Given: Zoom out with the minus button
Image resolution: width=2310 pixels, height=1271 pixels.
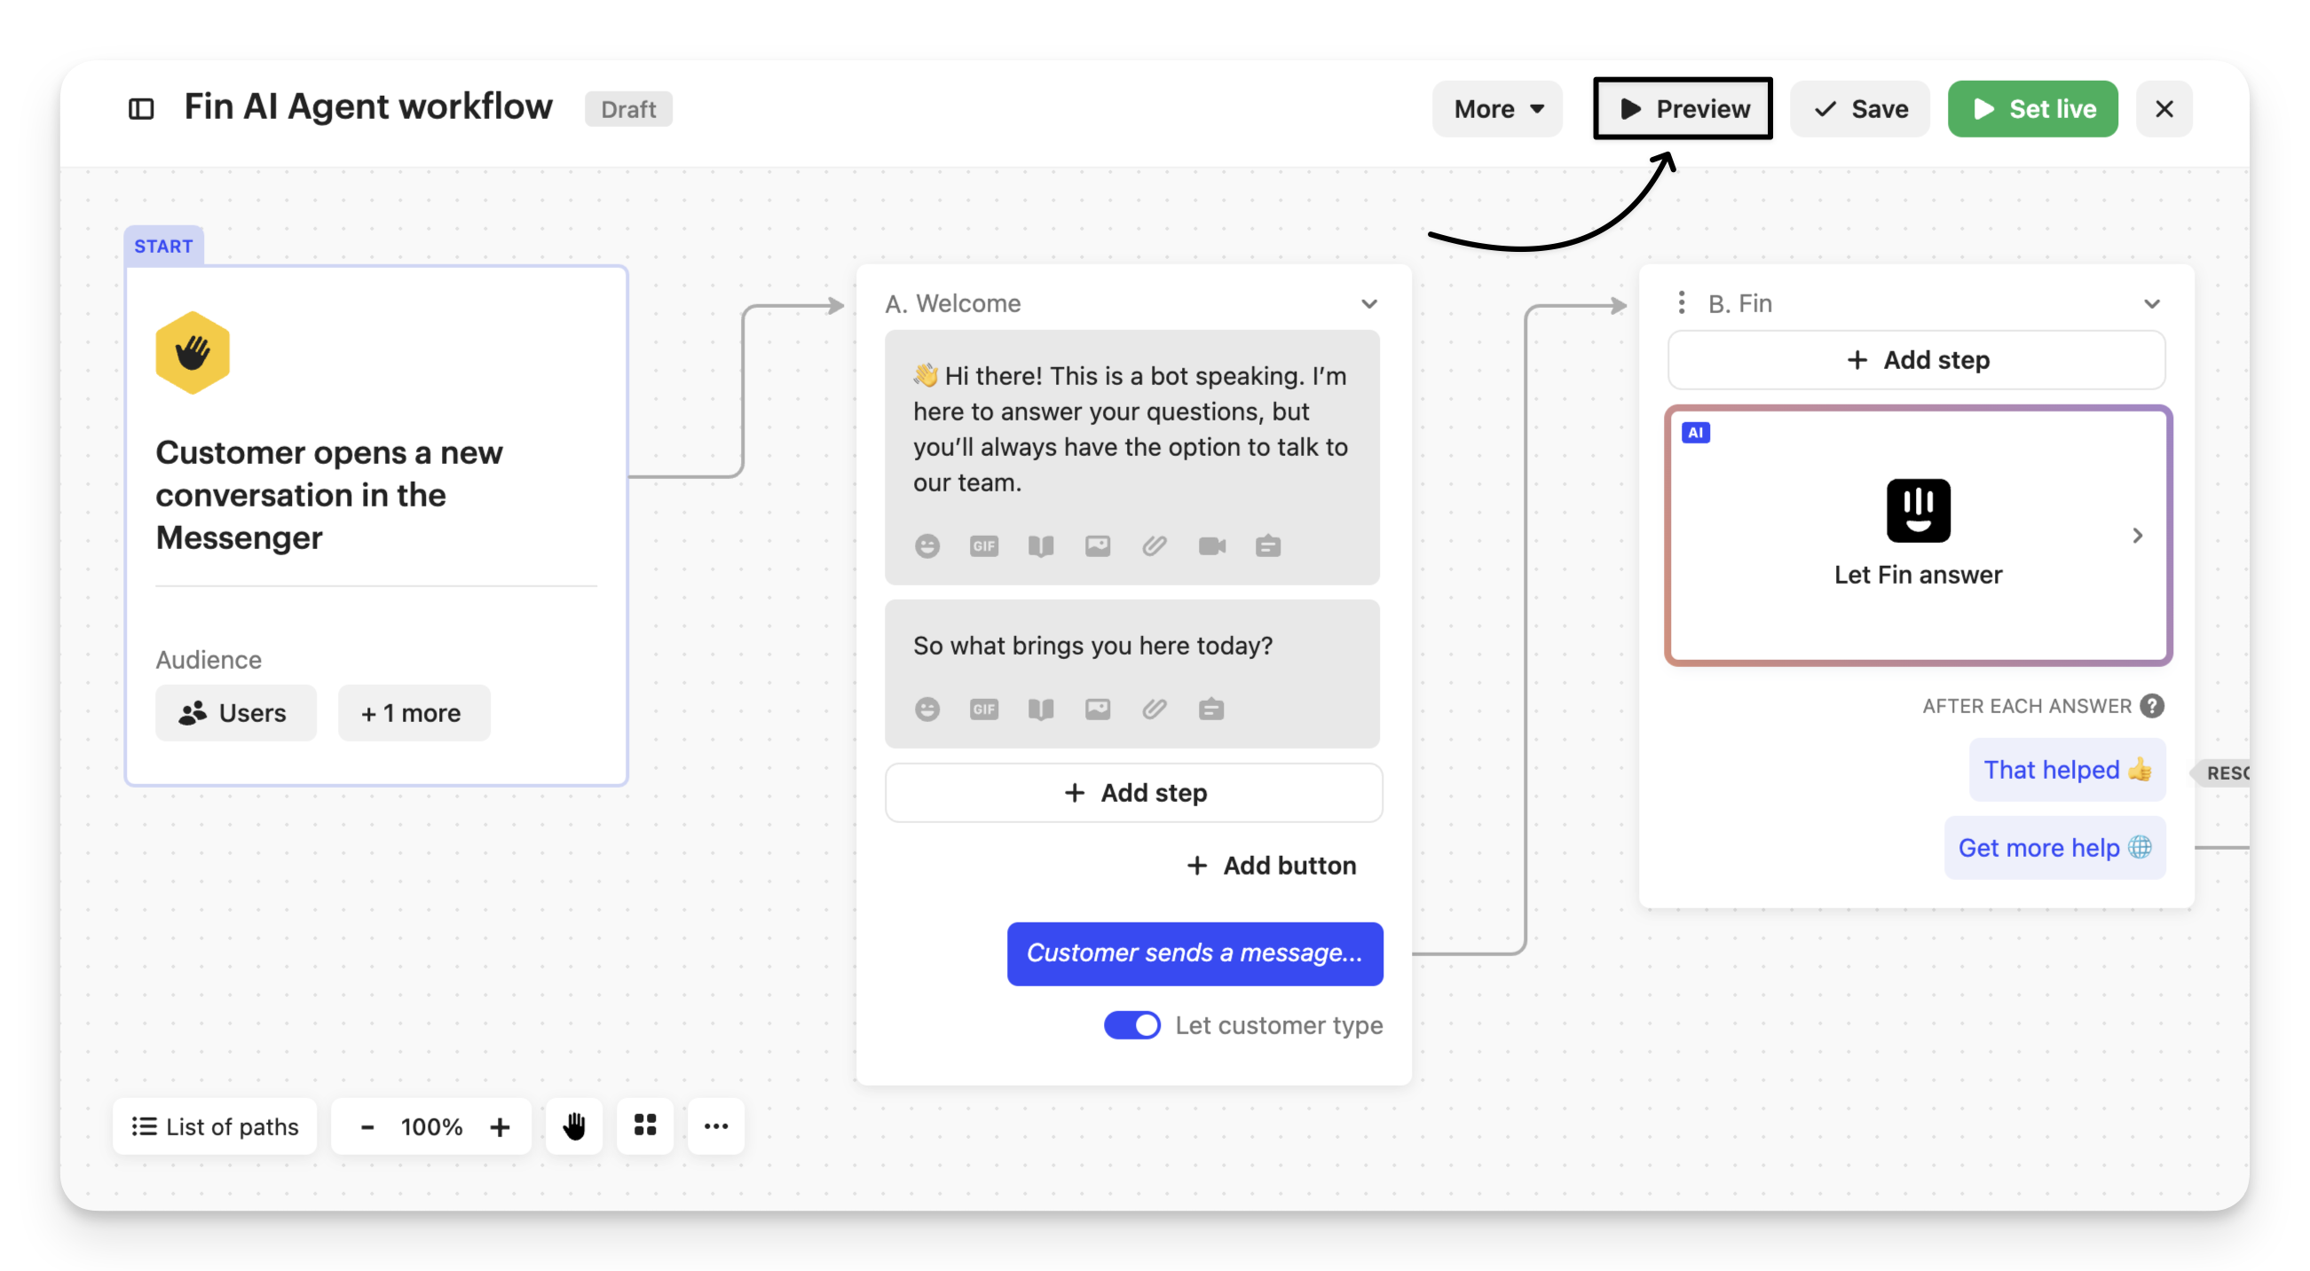Looking at the screenshot, I should 367,1126.
